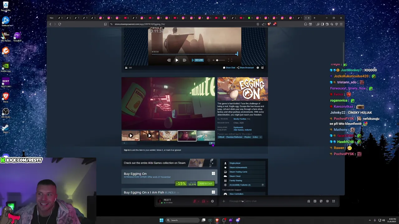Screen dimensions: 399x224
Task: Expand Discord headphone options arrow
Action: (207, 201)
